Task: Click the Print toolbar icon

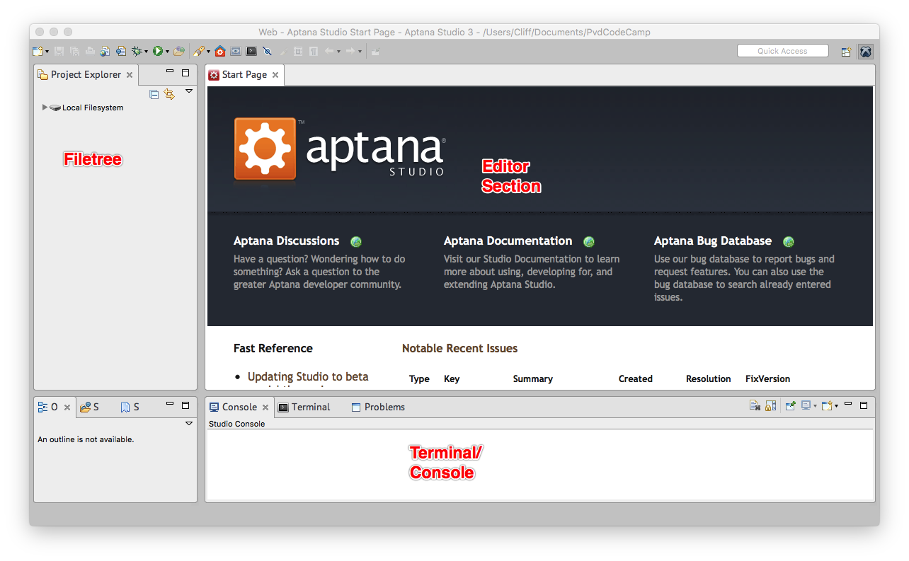Action: pos(90,51)
